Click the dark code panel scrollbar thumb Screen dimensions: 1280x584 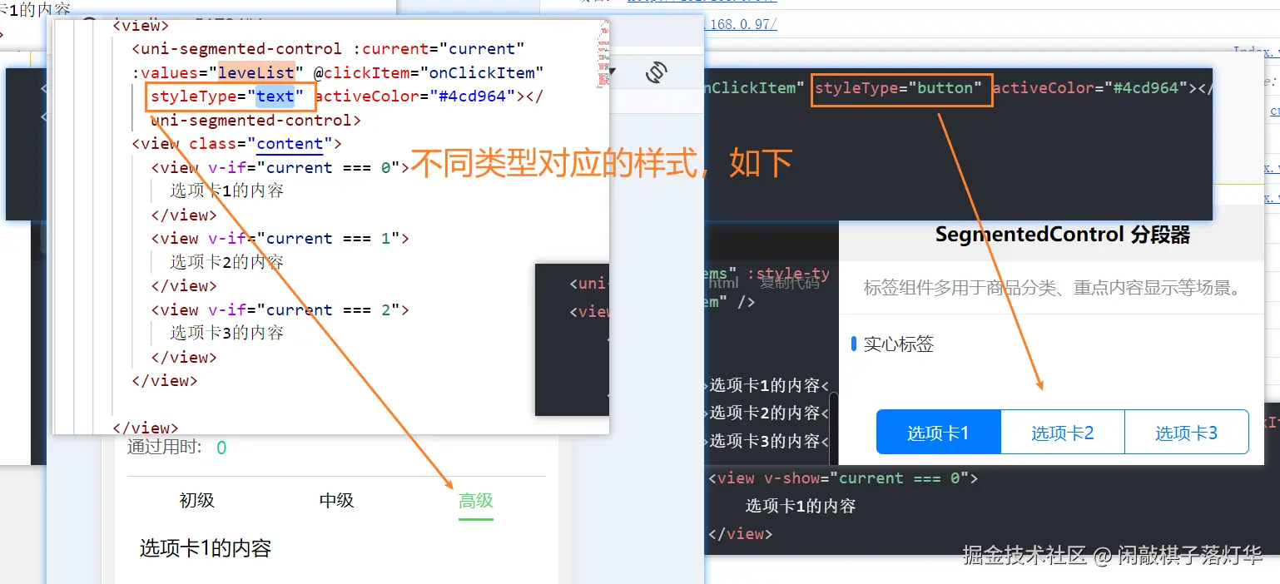pos(833,428)
